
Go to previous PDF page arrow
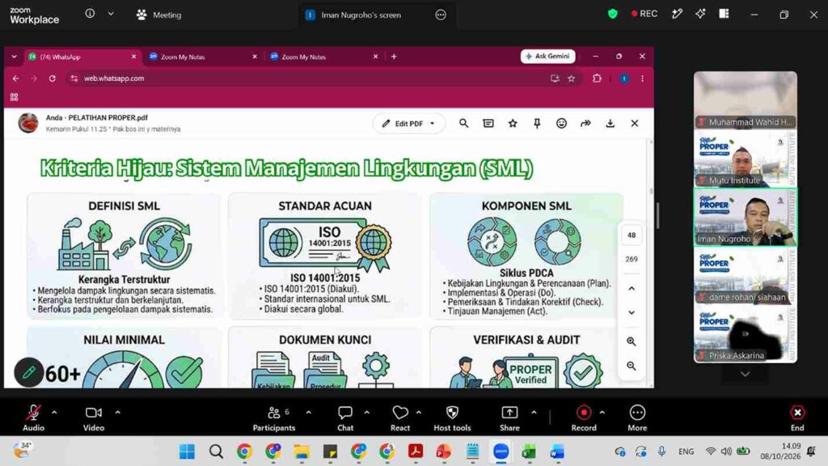(632, 289)
